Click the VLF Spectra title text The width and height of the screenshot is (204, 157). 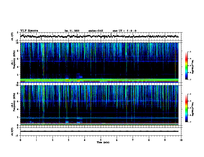point(29,31)
